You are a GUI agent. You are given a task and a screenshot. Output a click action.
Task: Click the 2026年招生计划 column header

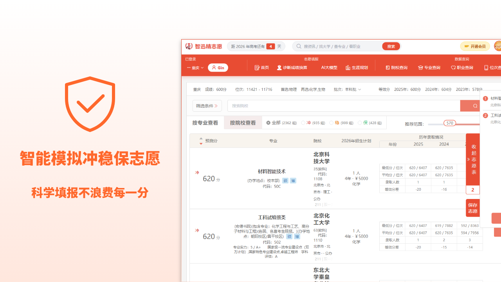click(x=356, y=141)
